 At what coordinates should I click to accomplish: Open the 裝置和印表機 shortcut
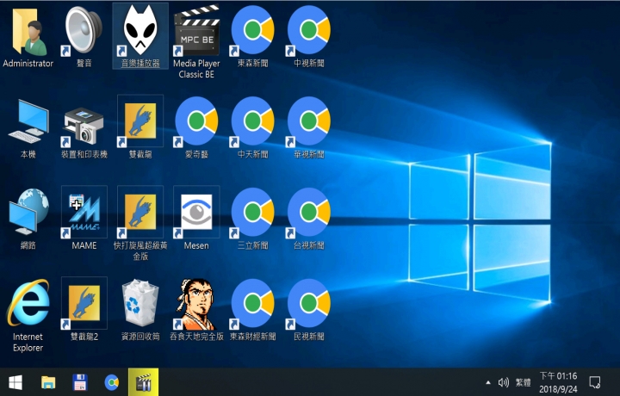click(84, 126)
